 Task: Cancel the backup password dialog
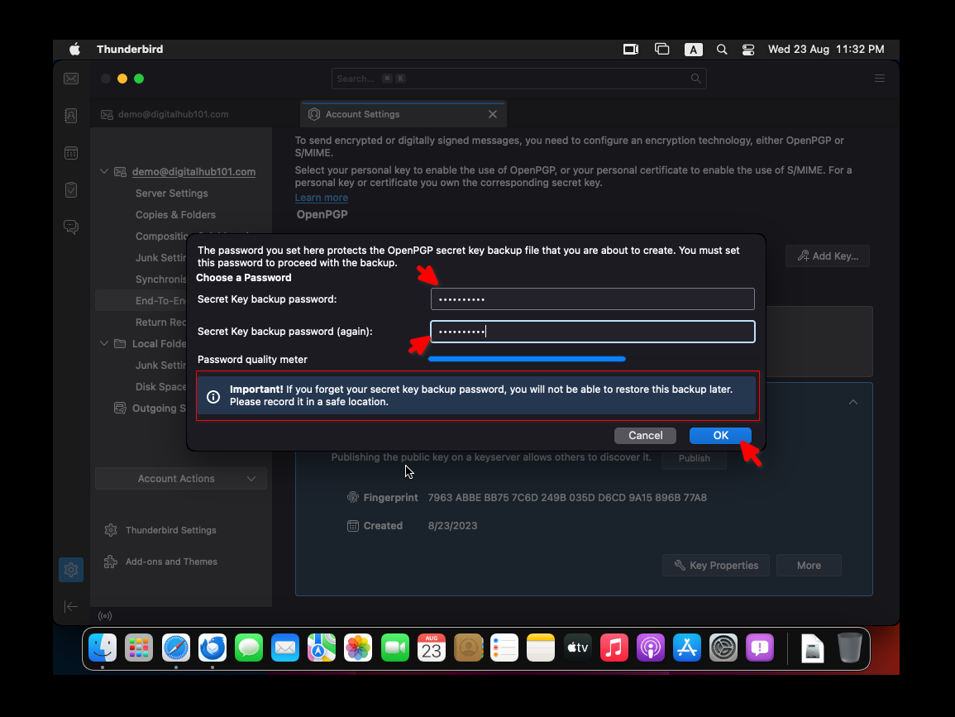pos(646,436)
